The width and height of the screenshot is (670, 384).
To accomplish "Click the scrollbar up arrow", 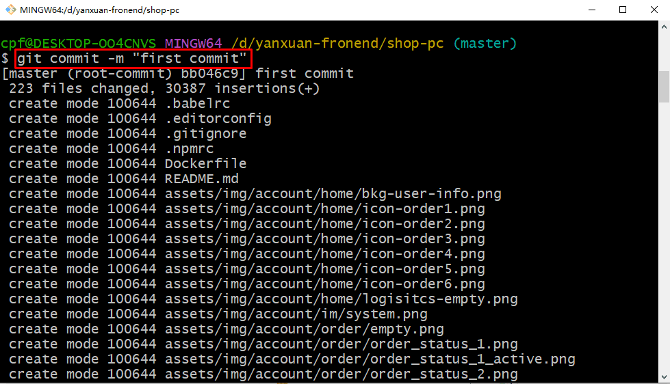I will click(x=664, y=27).
